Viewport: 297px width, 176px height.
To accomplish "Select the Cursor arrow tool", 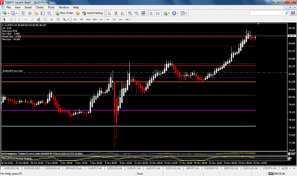I will point(5,19).
